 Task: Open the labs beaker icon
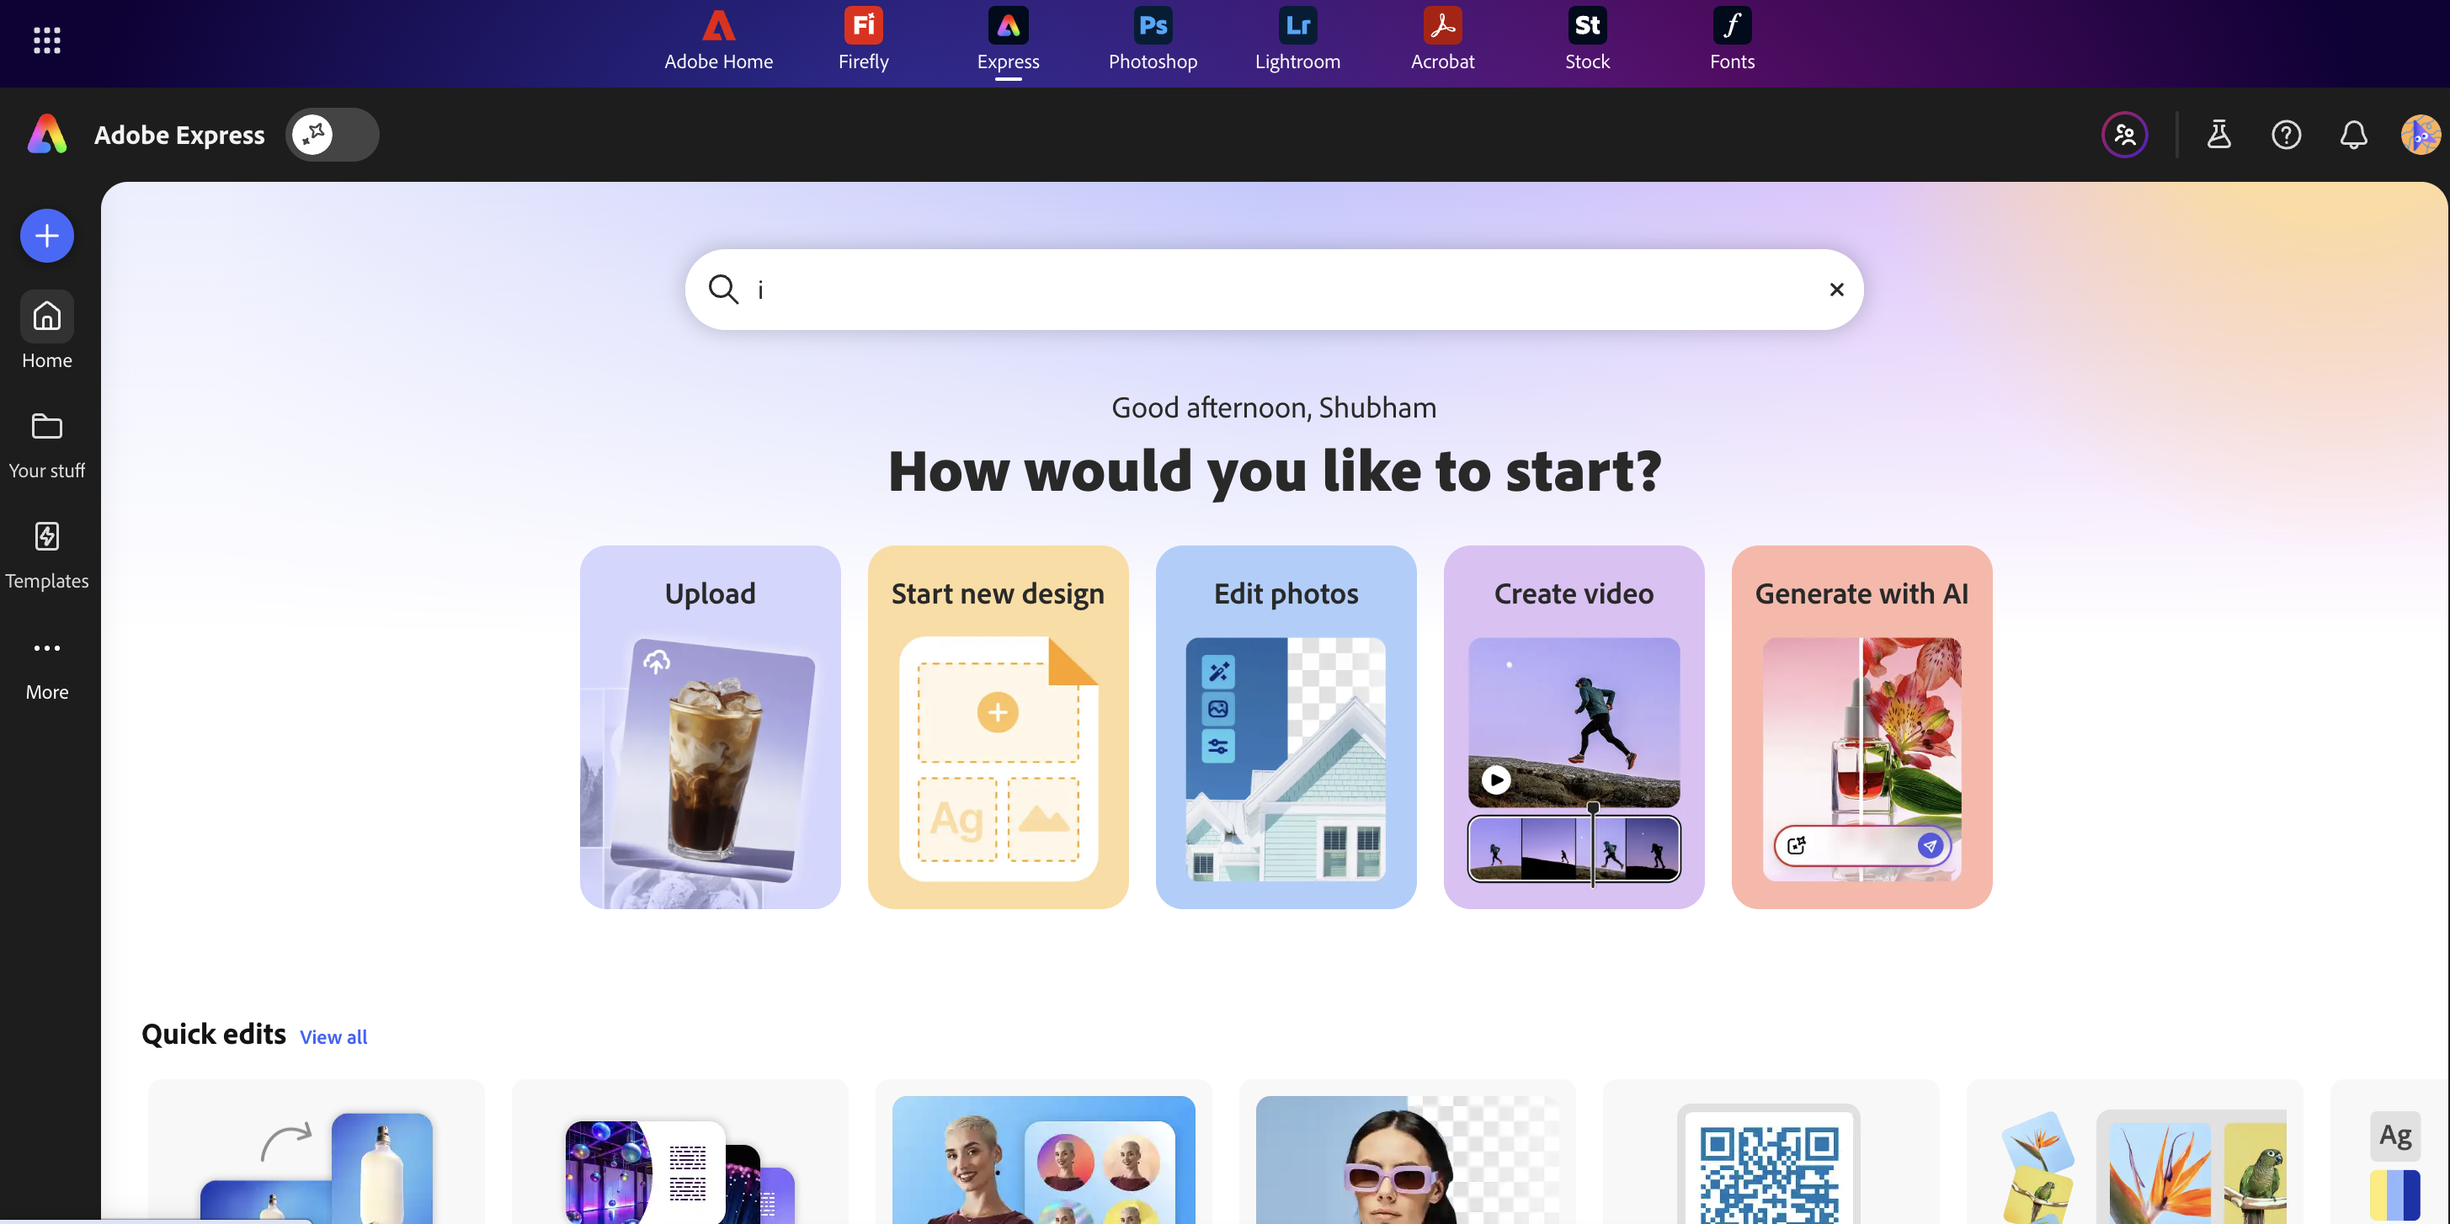[2218, 134]
